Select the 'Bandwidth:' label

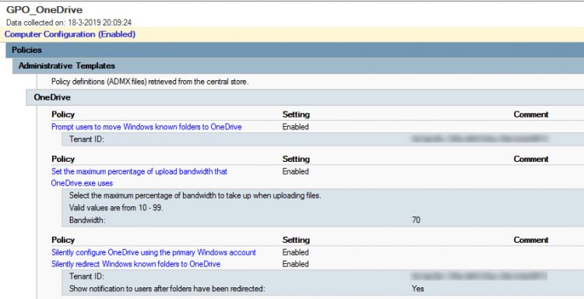87,220
